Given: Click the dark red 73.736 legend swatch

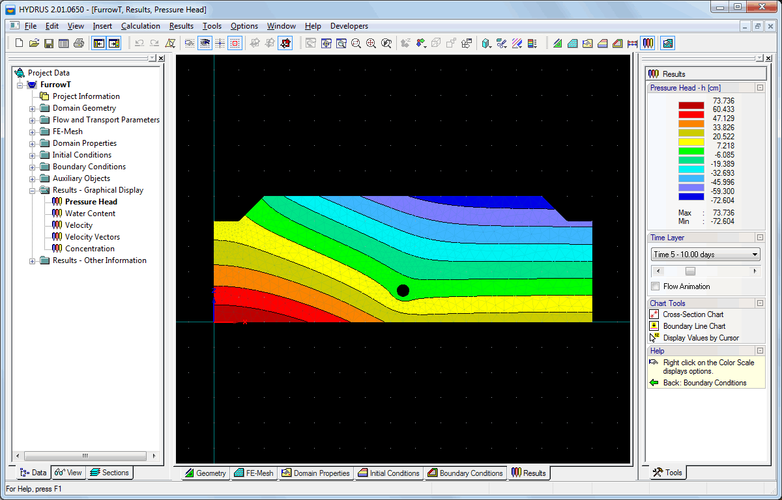Looking at the screenshot, I should tap(691, 105).
